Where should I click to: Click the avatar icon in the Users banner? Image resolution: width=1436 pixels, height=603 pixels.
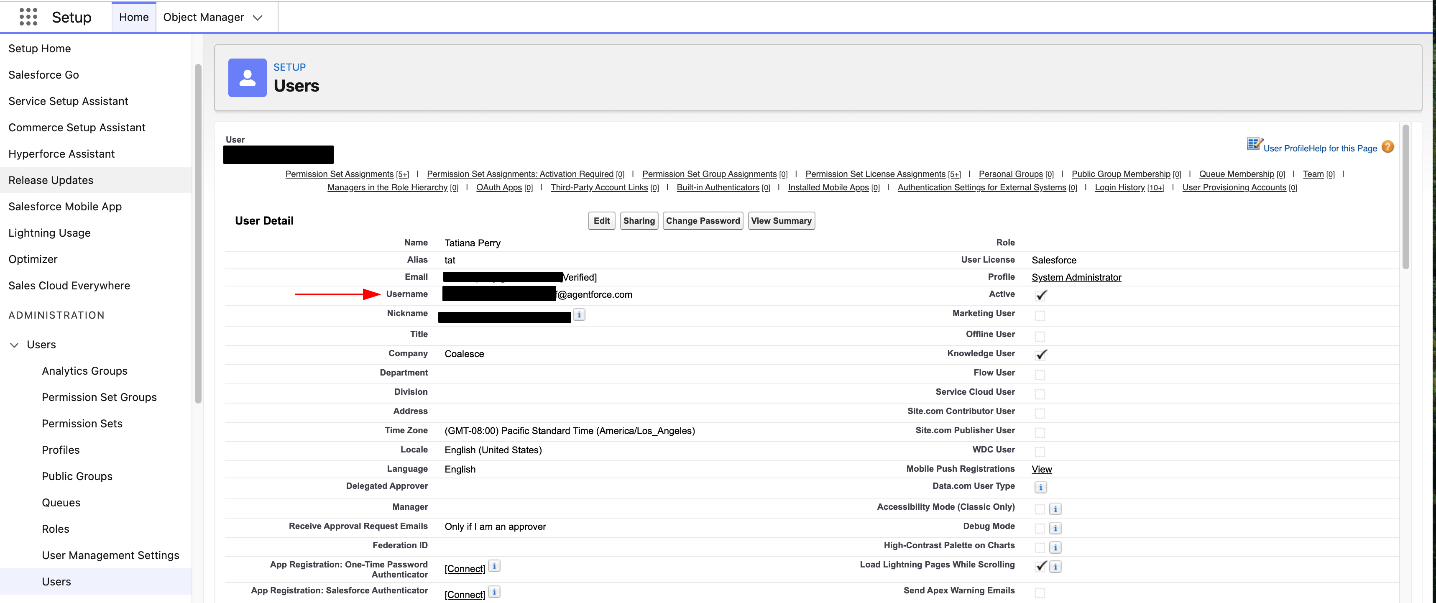[247, 77]
